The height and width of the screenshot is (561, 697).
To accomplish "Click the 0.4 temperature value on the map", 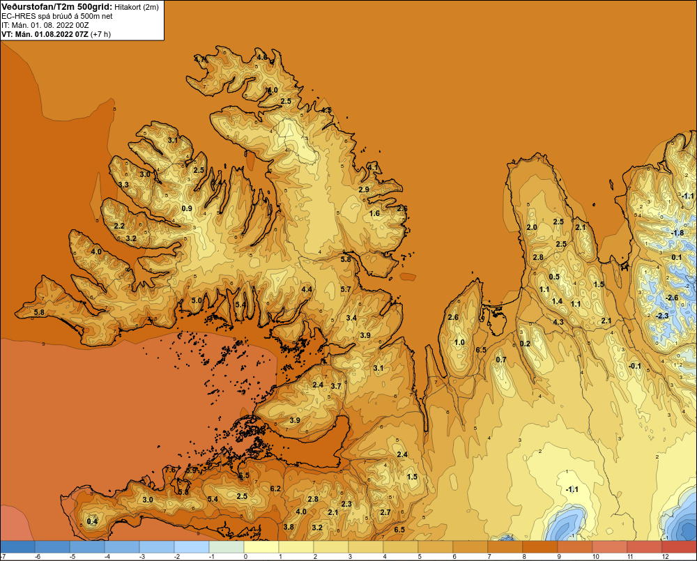I will tap(92, 521).
